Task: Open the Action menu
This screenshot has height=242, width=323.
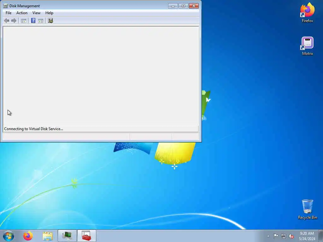Action: 22,13
